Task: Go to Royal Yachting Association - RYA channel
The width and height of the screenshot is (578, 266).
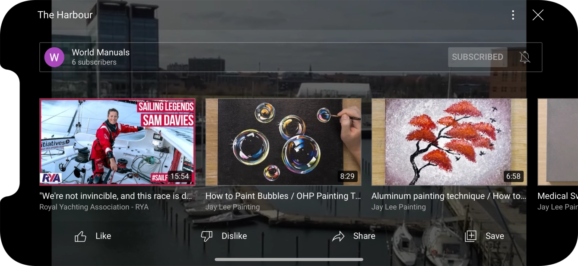Action: click(94, 207)
